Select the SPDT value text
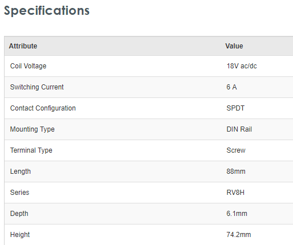 coord(235,108)
